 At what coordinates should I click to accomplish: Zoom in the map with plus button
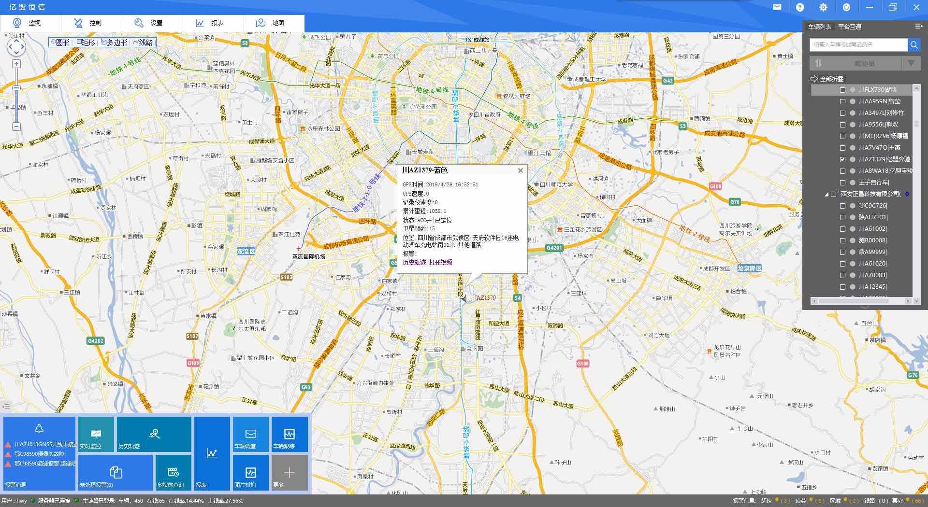point(16,64)
